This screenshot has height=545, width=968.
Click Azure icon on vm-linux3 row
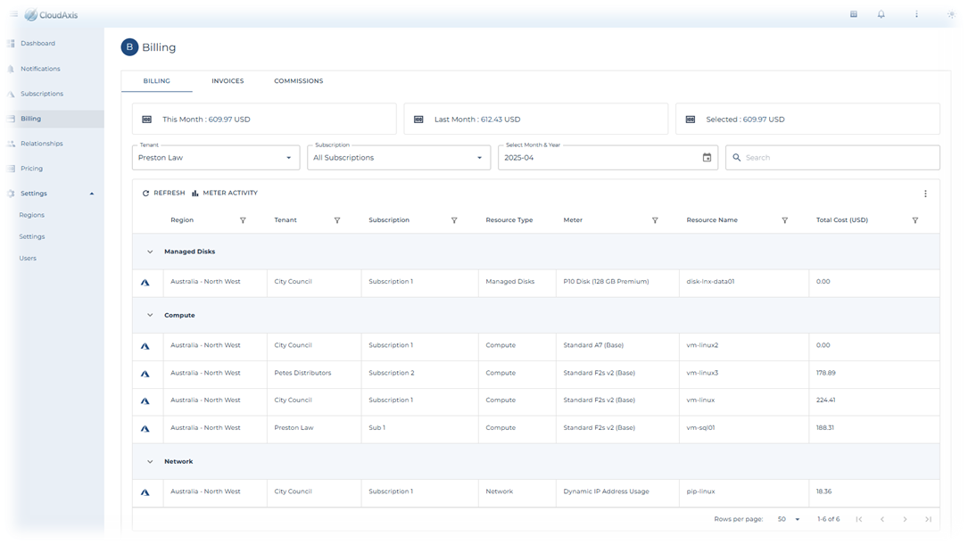[x=145, y=374]
